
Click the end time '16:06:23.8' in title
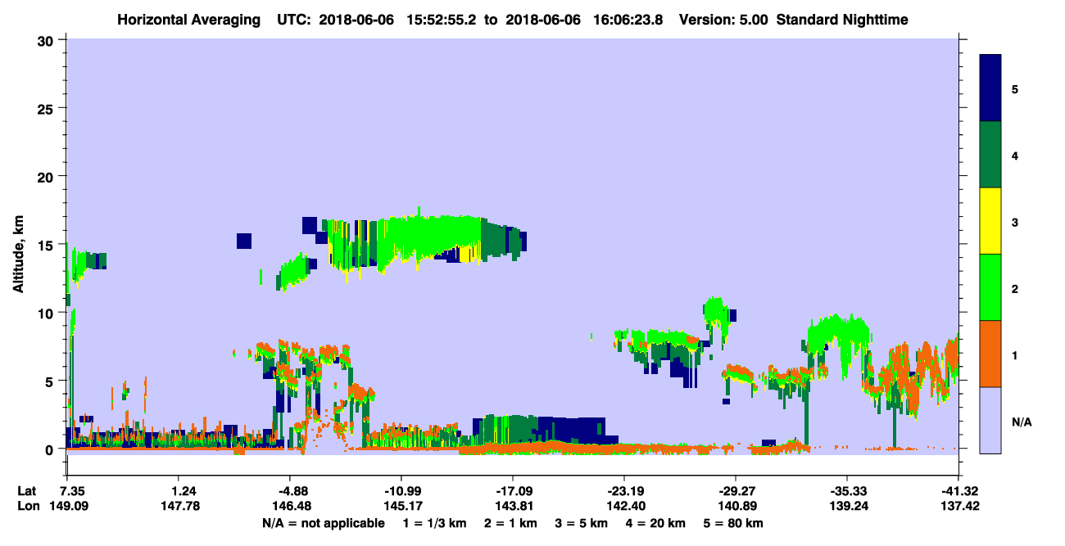[x=629, y=19]
